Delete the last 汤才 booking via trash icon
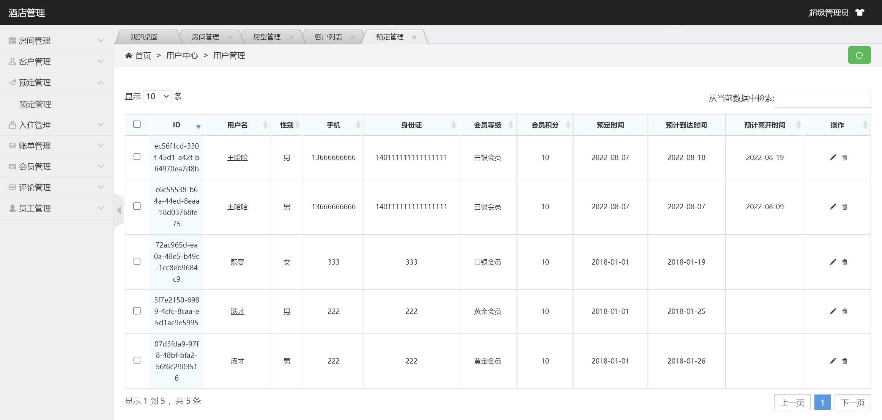 [844, 361]
